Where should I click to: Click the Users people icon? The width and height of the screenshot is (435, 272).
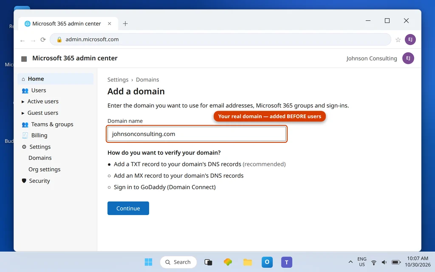point(25,91)
